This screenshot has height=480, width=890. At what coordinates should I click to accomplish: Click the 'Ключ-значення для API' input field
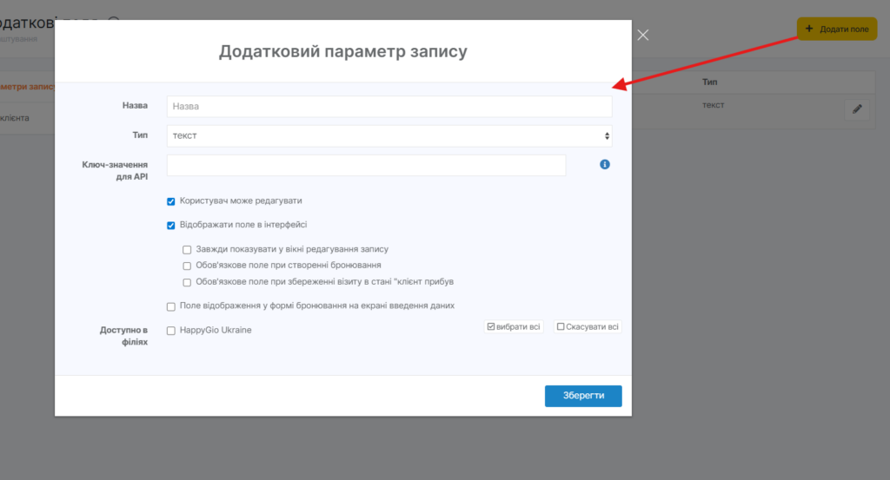pyautogui.click(x=366, y=165)
